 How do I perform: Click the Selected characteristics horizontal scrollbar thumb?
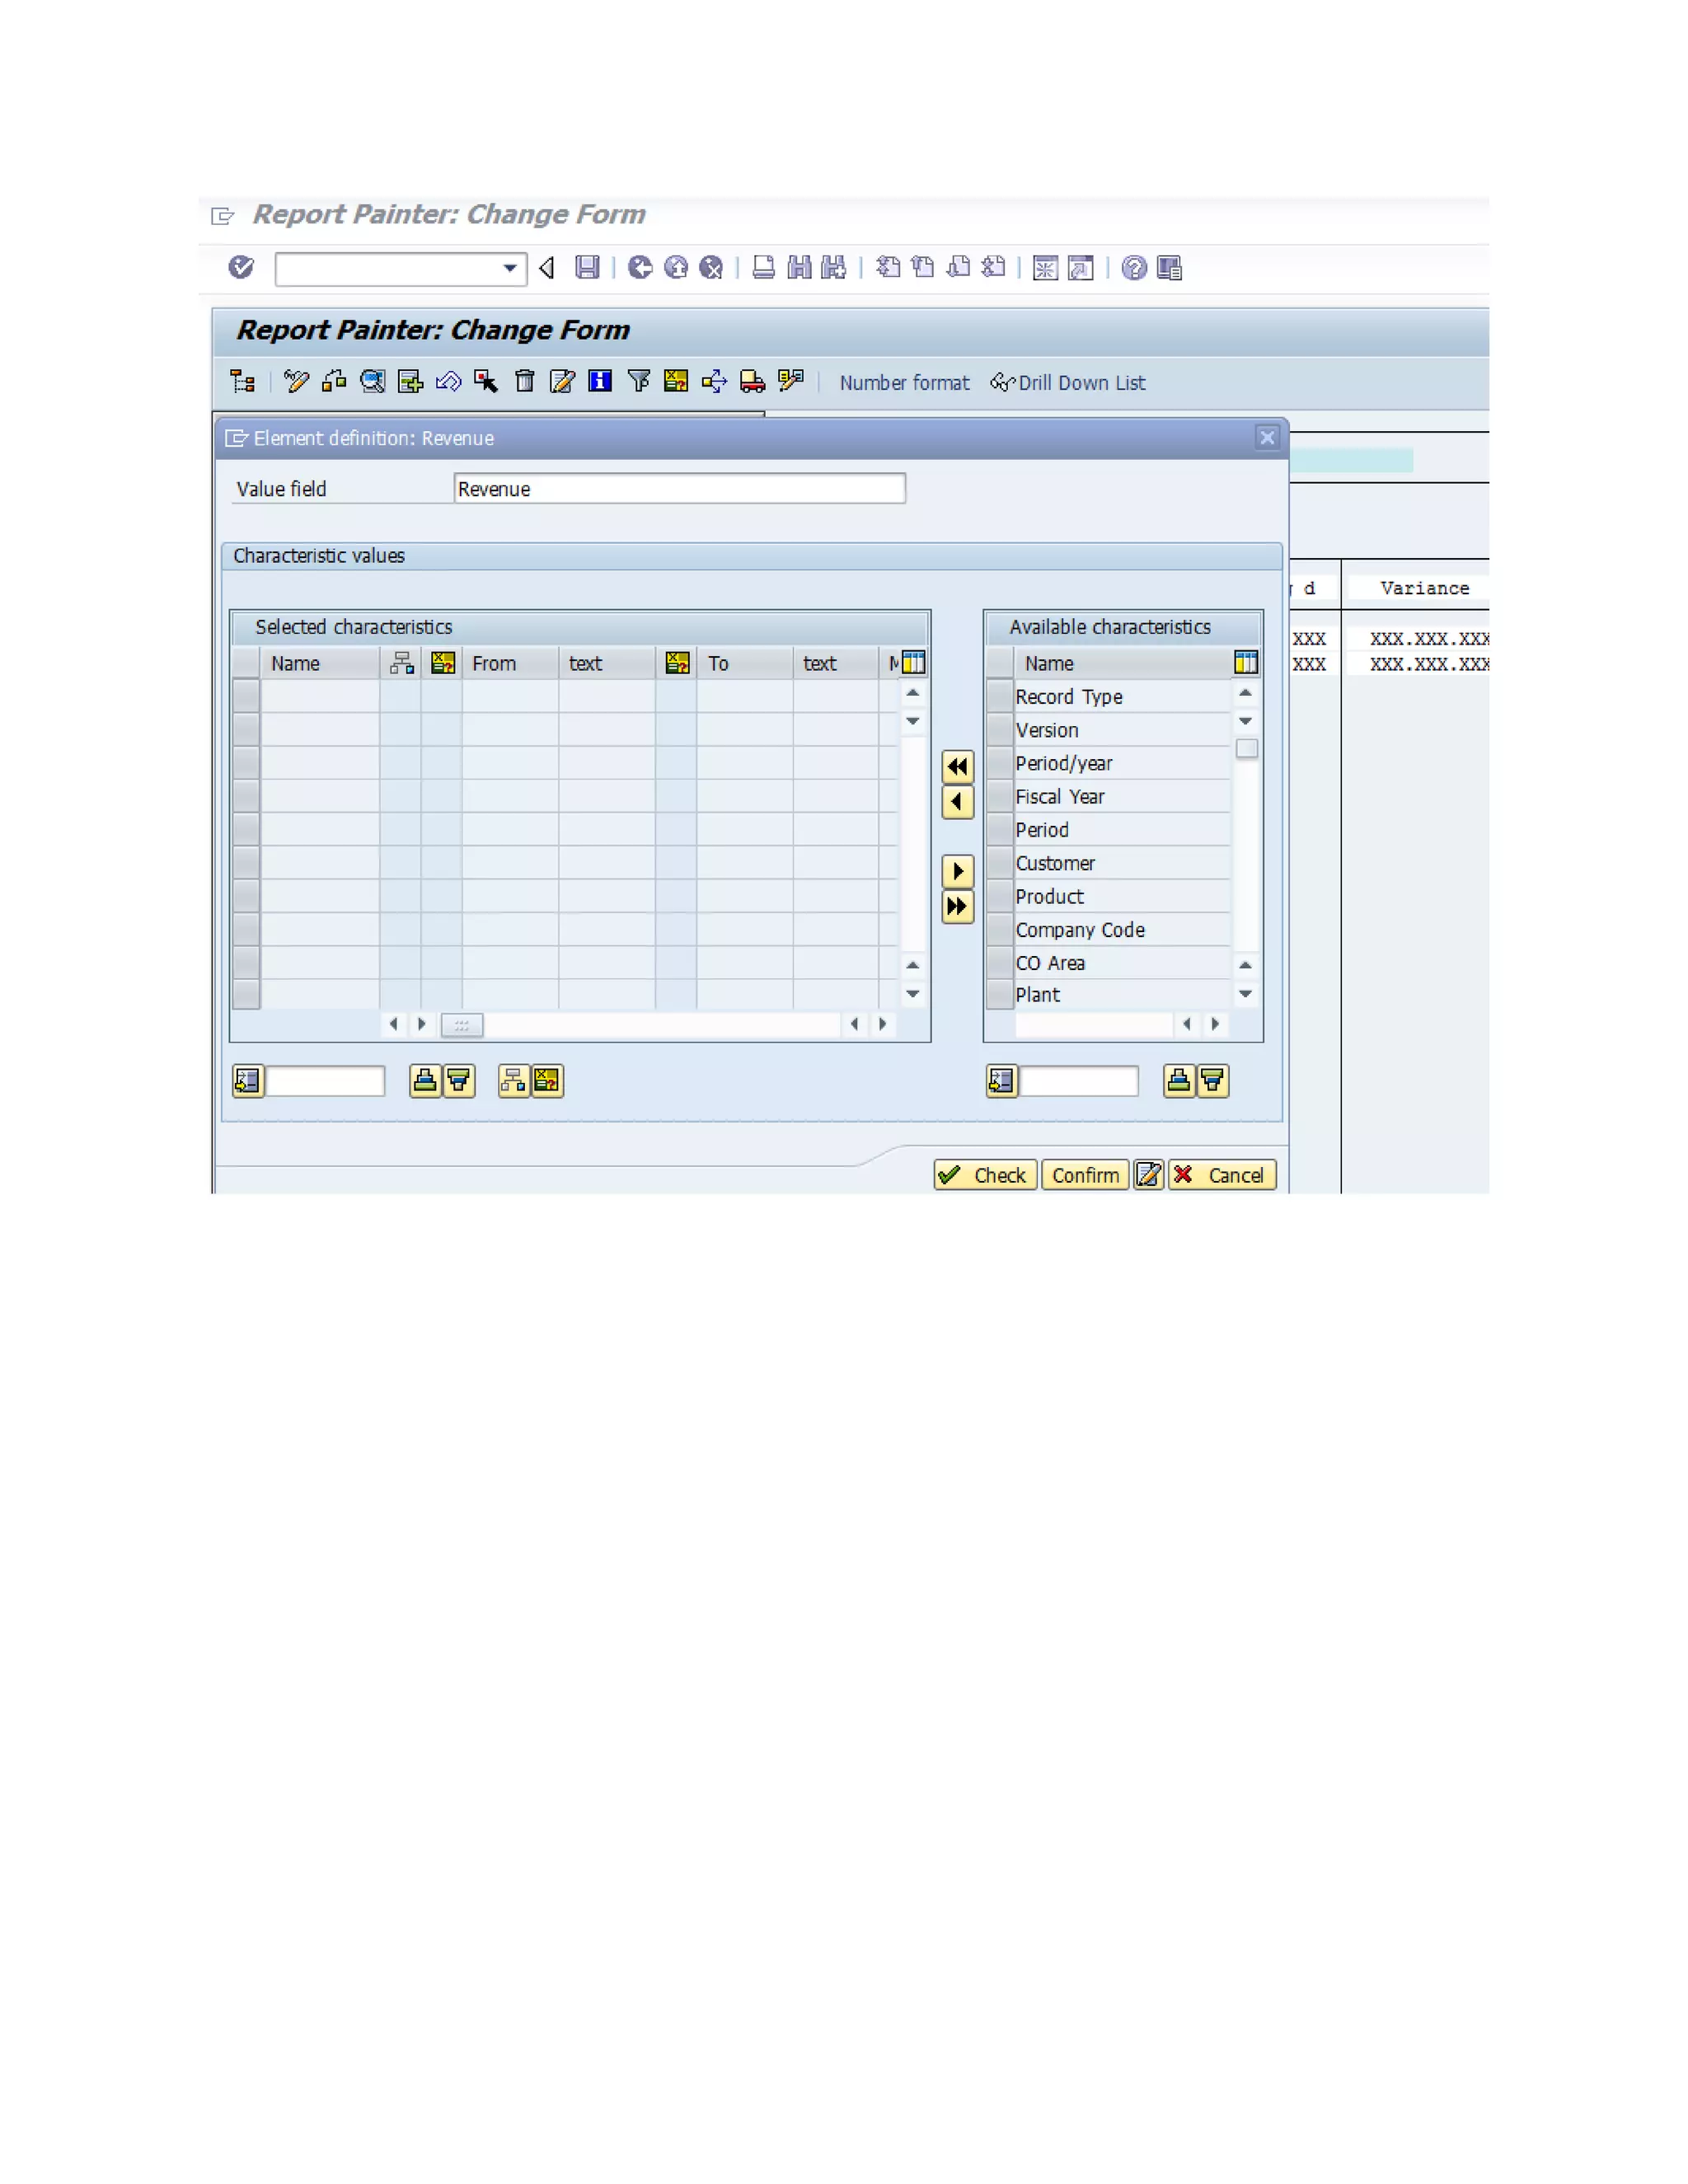pyautogui.click(x=462, y=1025)
